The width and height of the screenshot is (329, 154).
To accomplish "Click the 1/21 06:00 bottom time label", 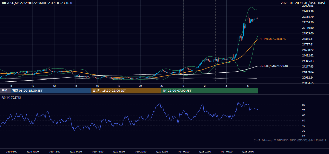I will click(x=248, y=152).
